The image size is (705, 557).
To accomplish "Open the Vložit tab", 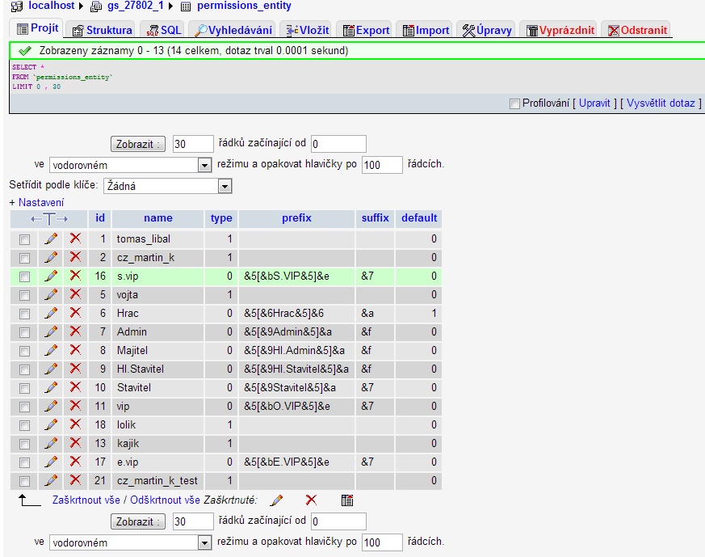I will point(306,30).
